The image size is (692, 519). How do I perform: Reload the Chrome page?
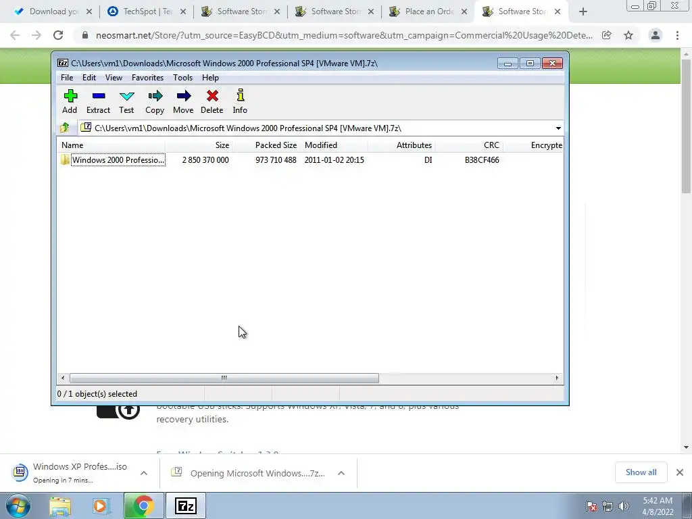coord(58,35)
